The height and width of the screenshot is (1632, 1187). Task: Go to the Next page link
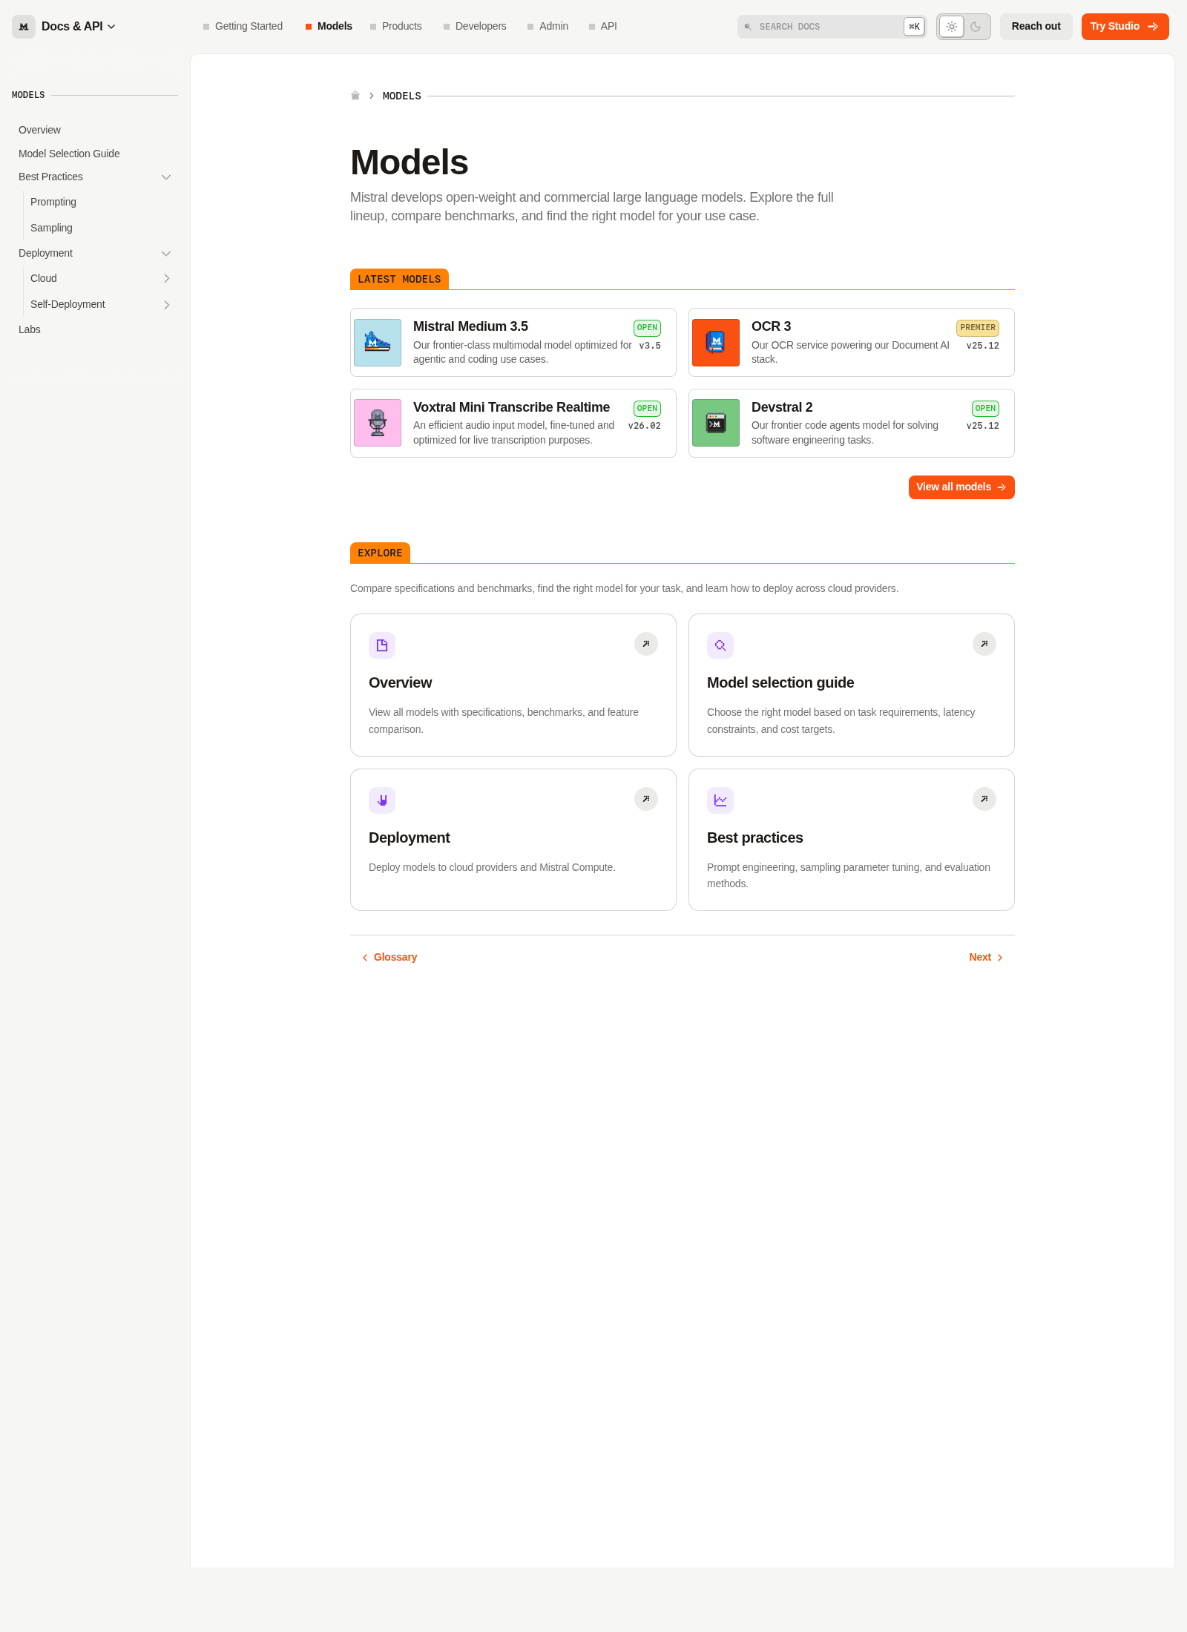tap(986, 958)
